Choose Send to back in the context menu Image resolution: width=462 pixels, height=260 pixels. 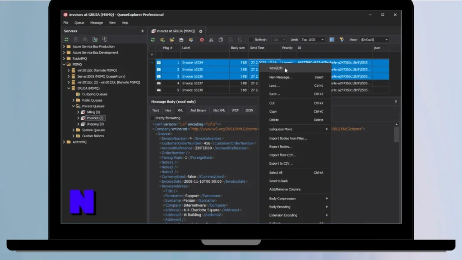tap(295, 181)
